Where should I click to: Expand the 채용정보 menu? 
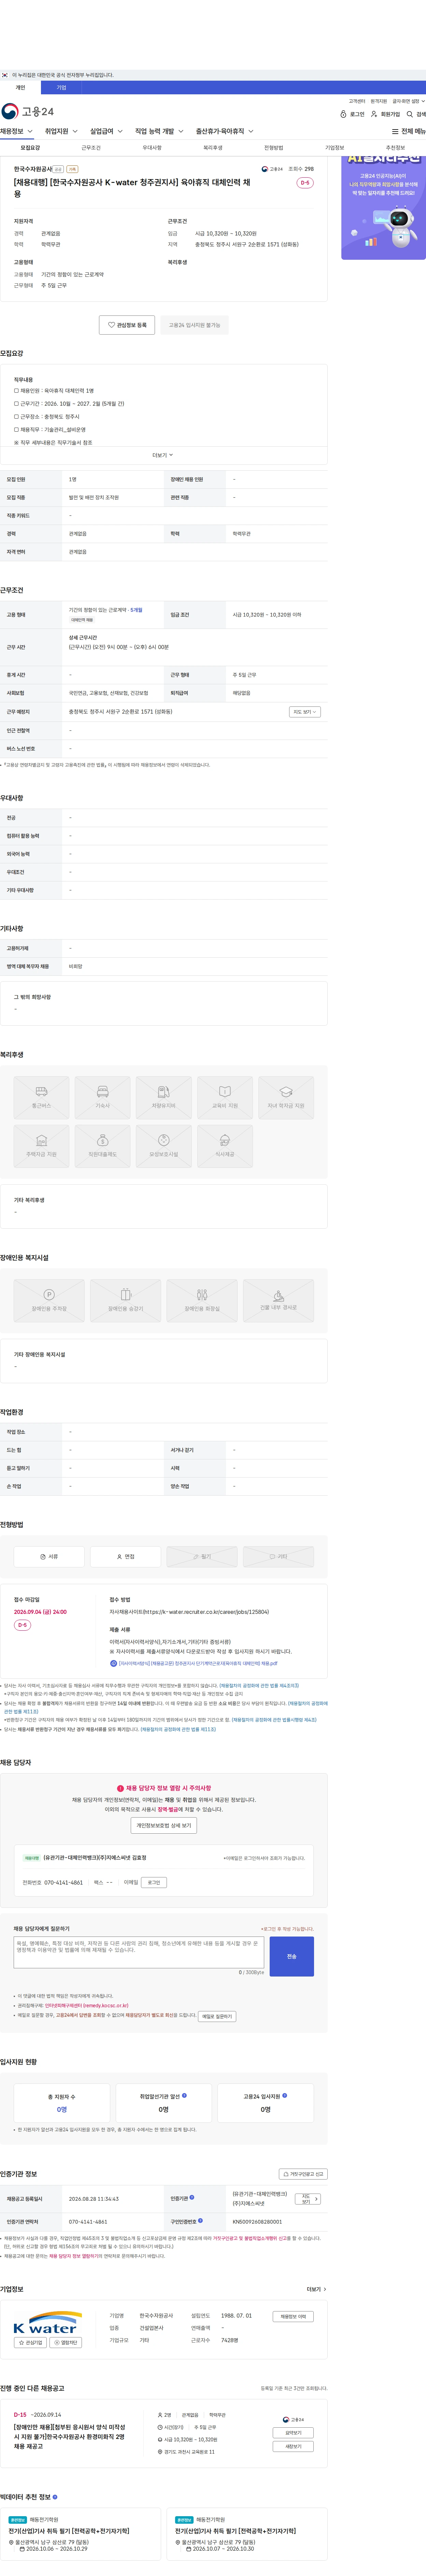tap(17, 131)
